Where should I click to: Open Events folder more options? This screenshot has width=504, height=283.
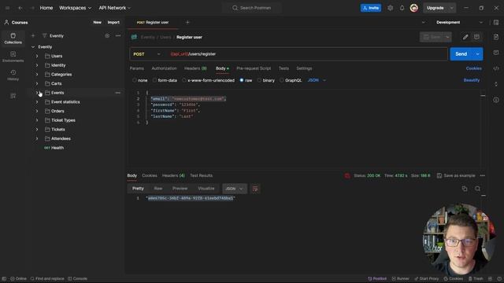point(118,93)
